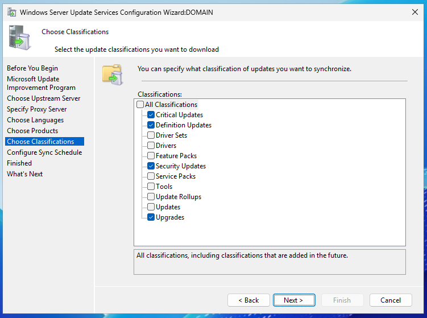
Task: Click the folder icon beside the description text
Action: [x=112, y=74]
